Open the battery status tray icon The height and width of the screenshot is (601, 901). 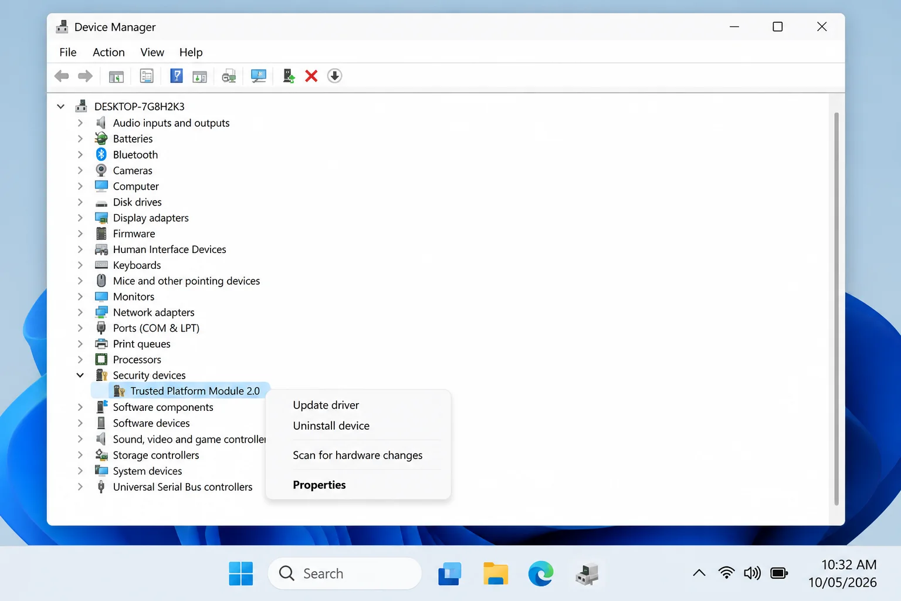[x=779, y=573]
